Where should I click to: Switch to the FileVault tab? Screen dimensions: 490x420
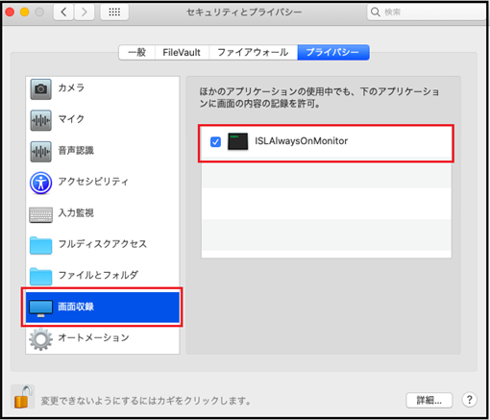click(x=182, y=52)
